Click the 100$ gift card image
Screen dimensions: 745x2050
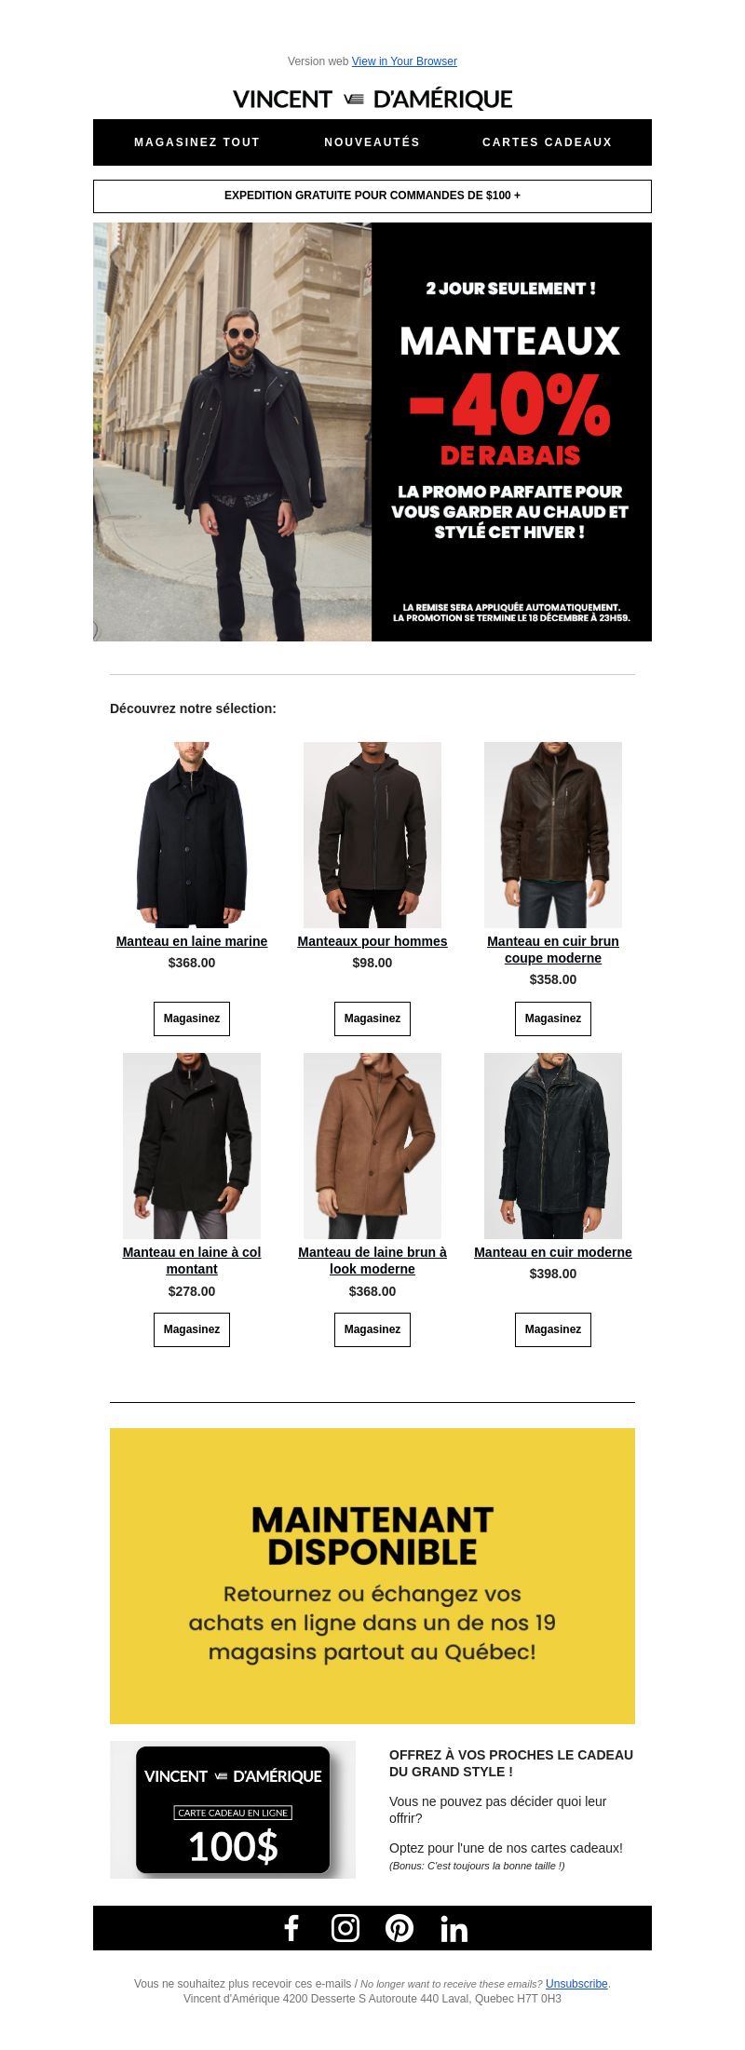(x=233, y=1810)
